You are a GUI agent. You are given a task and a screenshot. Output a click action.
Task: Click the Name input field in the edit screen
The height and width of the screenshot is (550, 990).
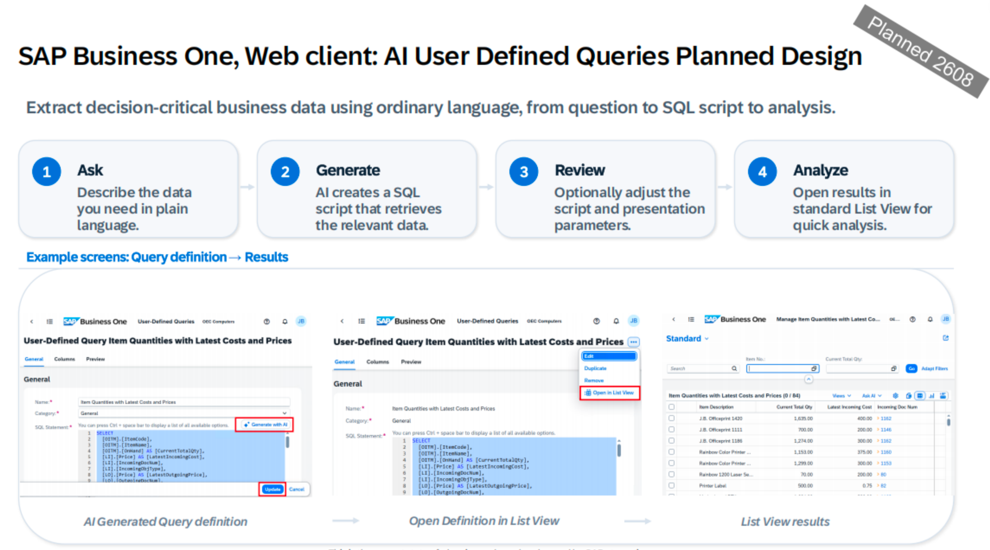tap(184, 402)
